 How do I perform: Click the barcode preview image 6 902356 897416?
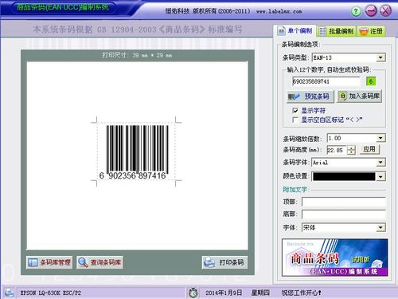pos(137,152)
